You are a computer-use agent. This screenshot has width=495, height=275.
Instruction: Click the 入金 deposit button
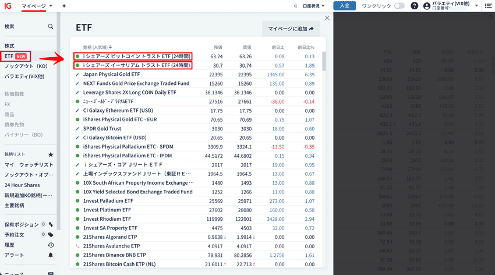pyautogui.click(x=344, y=6)
